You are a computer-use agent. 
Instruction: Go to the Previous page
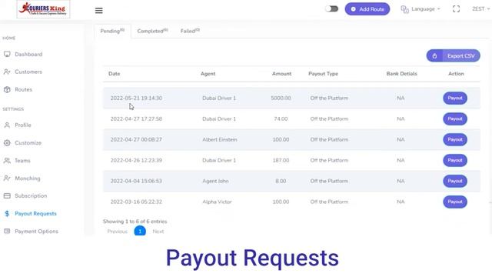[118, 232]
